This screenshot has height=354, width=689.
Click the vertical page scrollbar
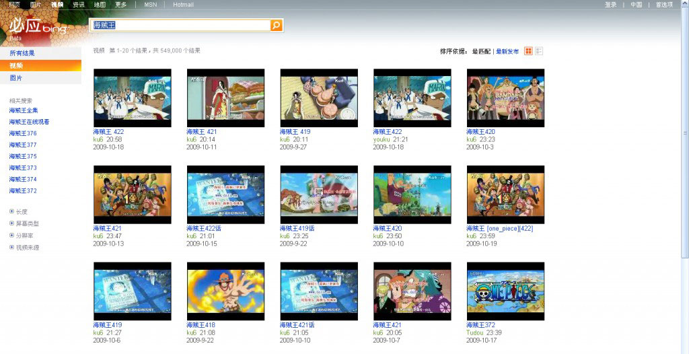click(685, 132)
